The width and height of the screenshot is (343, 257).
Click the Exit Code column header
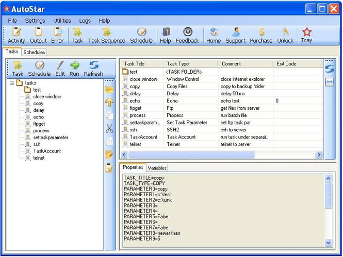(x=297, y=64)
